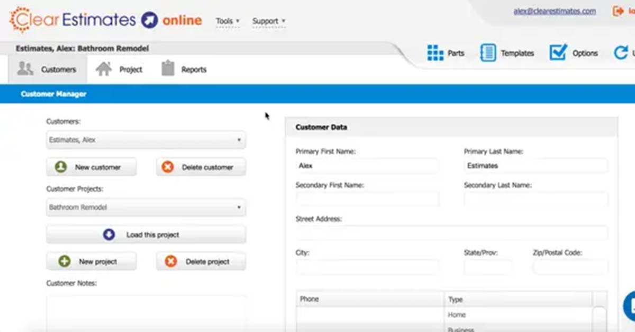
Task: Click the Parts toolbar label
Action: click(456, 53)
